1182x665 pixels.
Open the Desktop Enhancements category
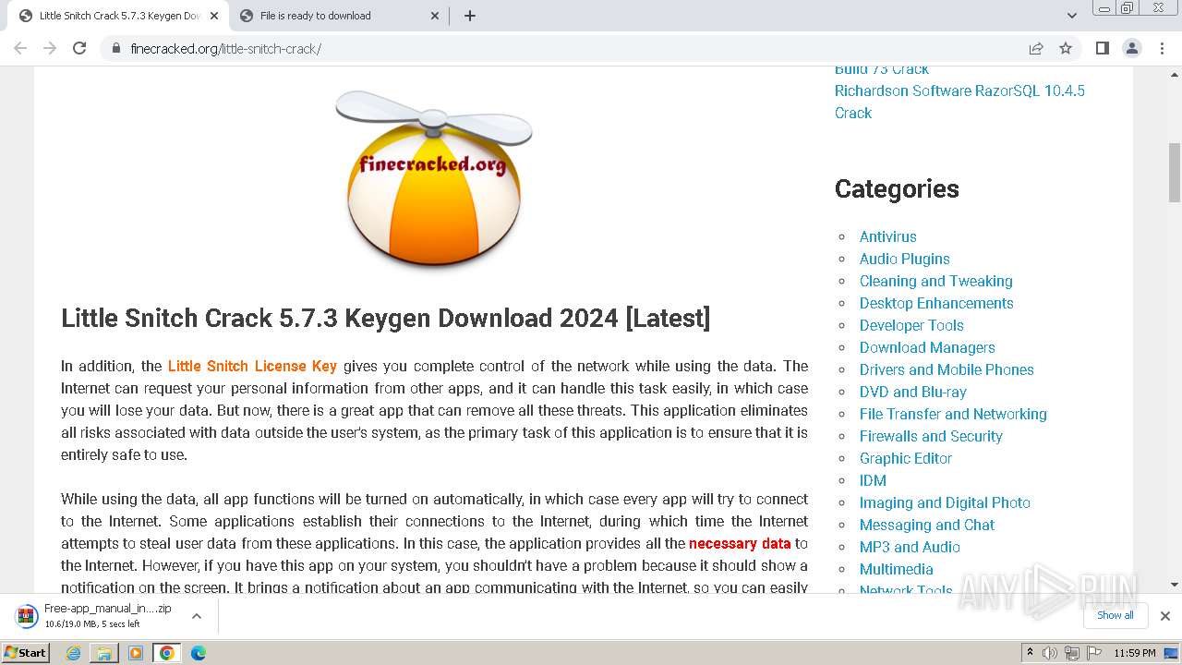[936, 303]
